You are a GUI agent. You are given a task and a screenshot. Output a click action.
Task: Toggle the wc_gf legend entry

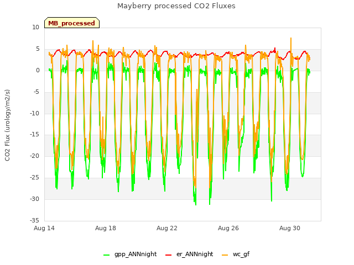pyautogui.click(x=236, y=254)
